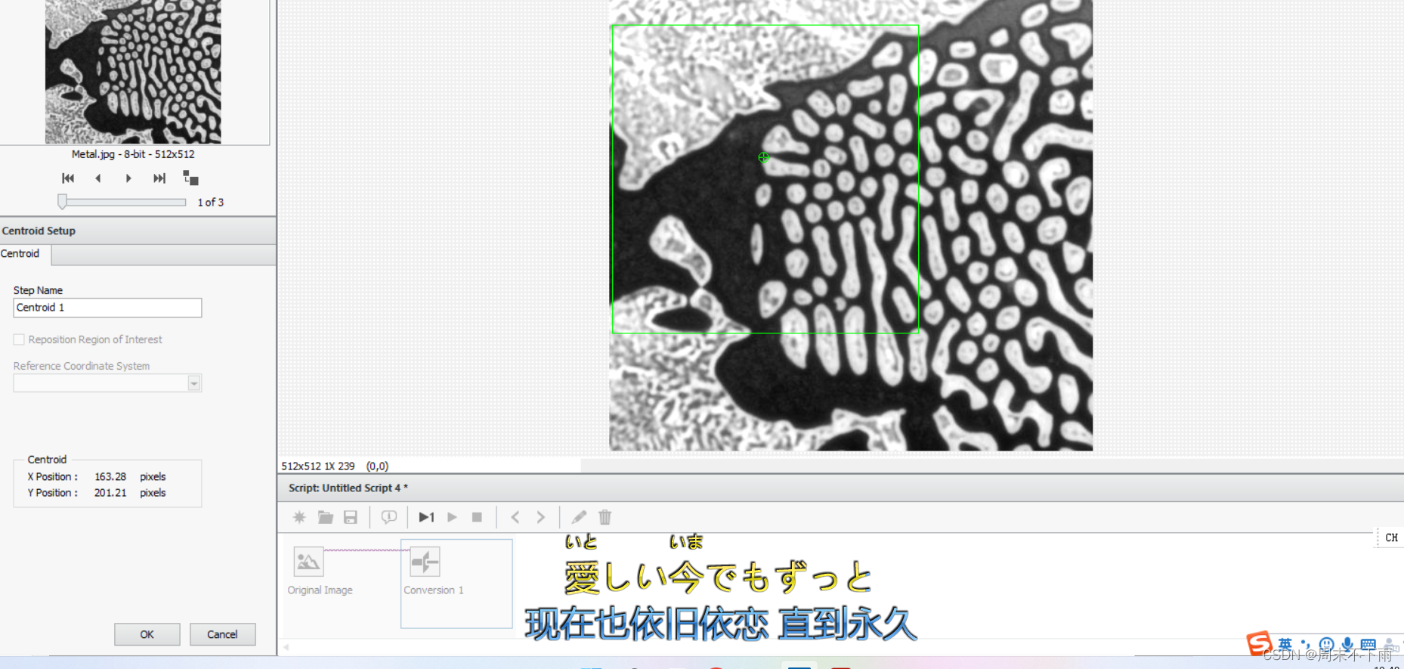
Task: Select the Metal.jpg thumbnail preview
Action: [x=133, y=72]
